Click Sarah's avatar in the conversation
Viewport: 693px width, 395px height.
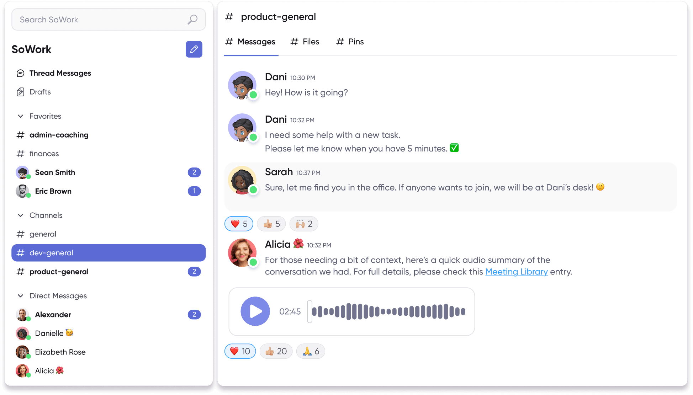point(242,180)
